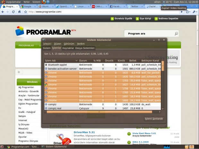Sort processes by the Durum column

[86, 61]
